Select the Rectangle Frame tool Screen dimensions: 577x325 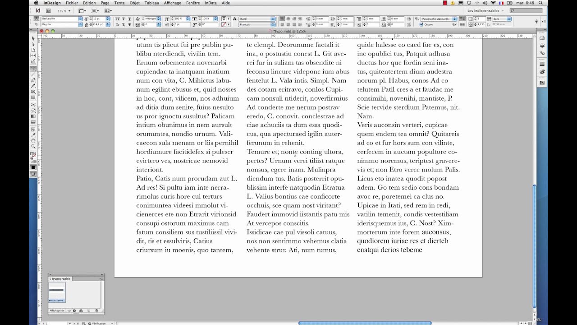pyautogui.click(x=33, y=92)
